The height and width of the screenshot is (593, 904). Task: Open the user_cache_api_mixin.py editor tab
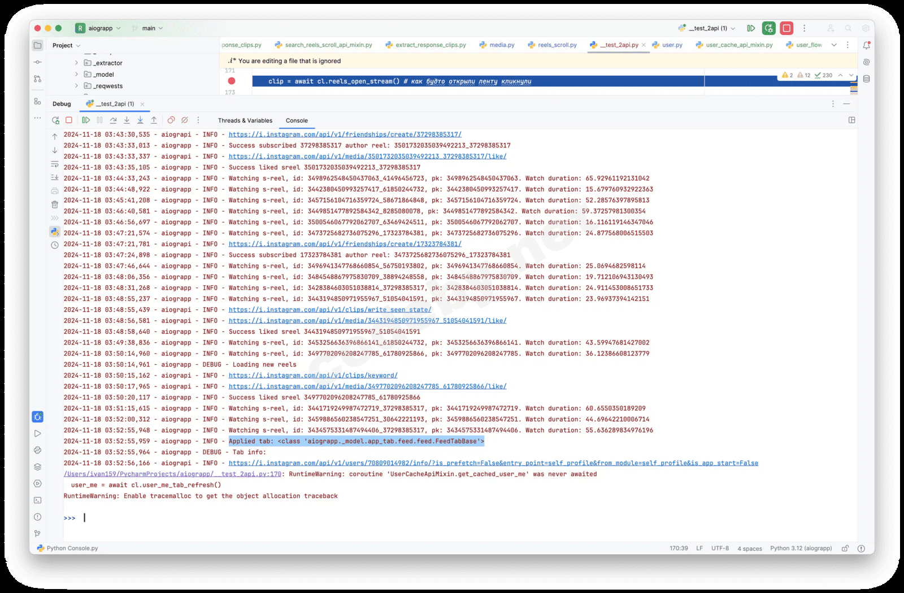pos(734,45)
